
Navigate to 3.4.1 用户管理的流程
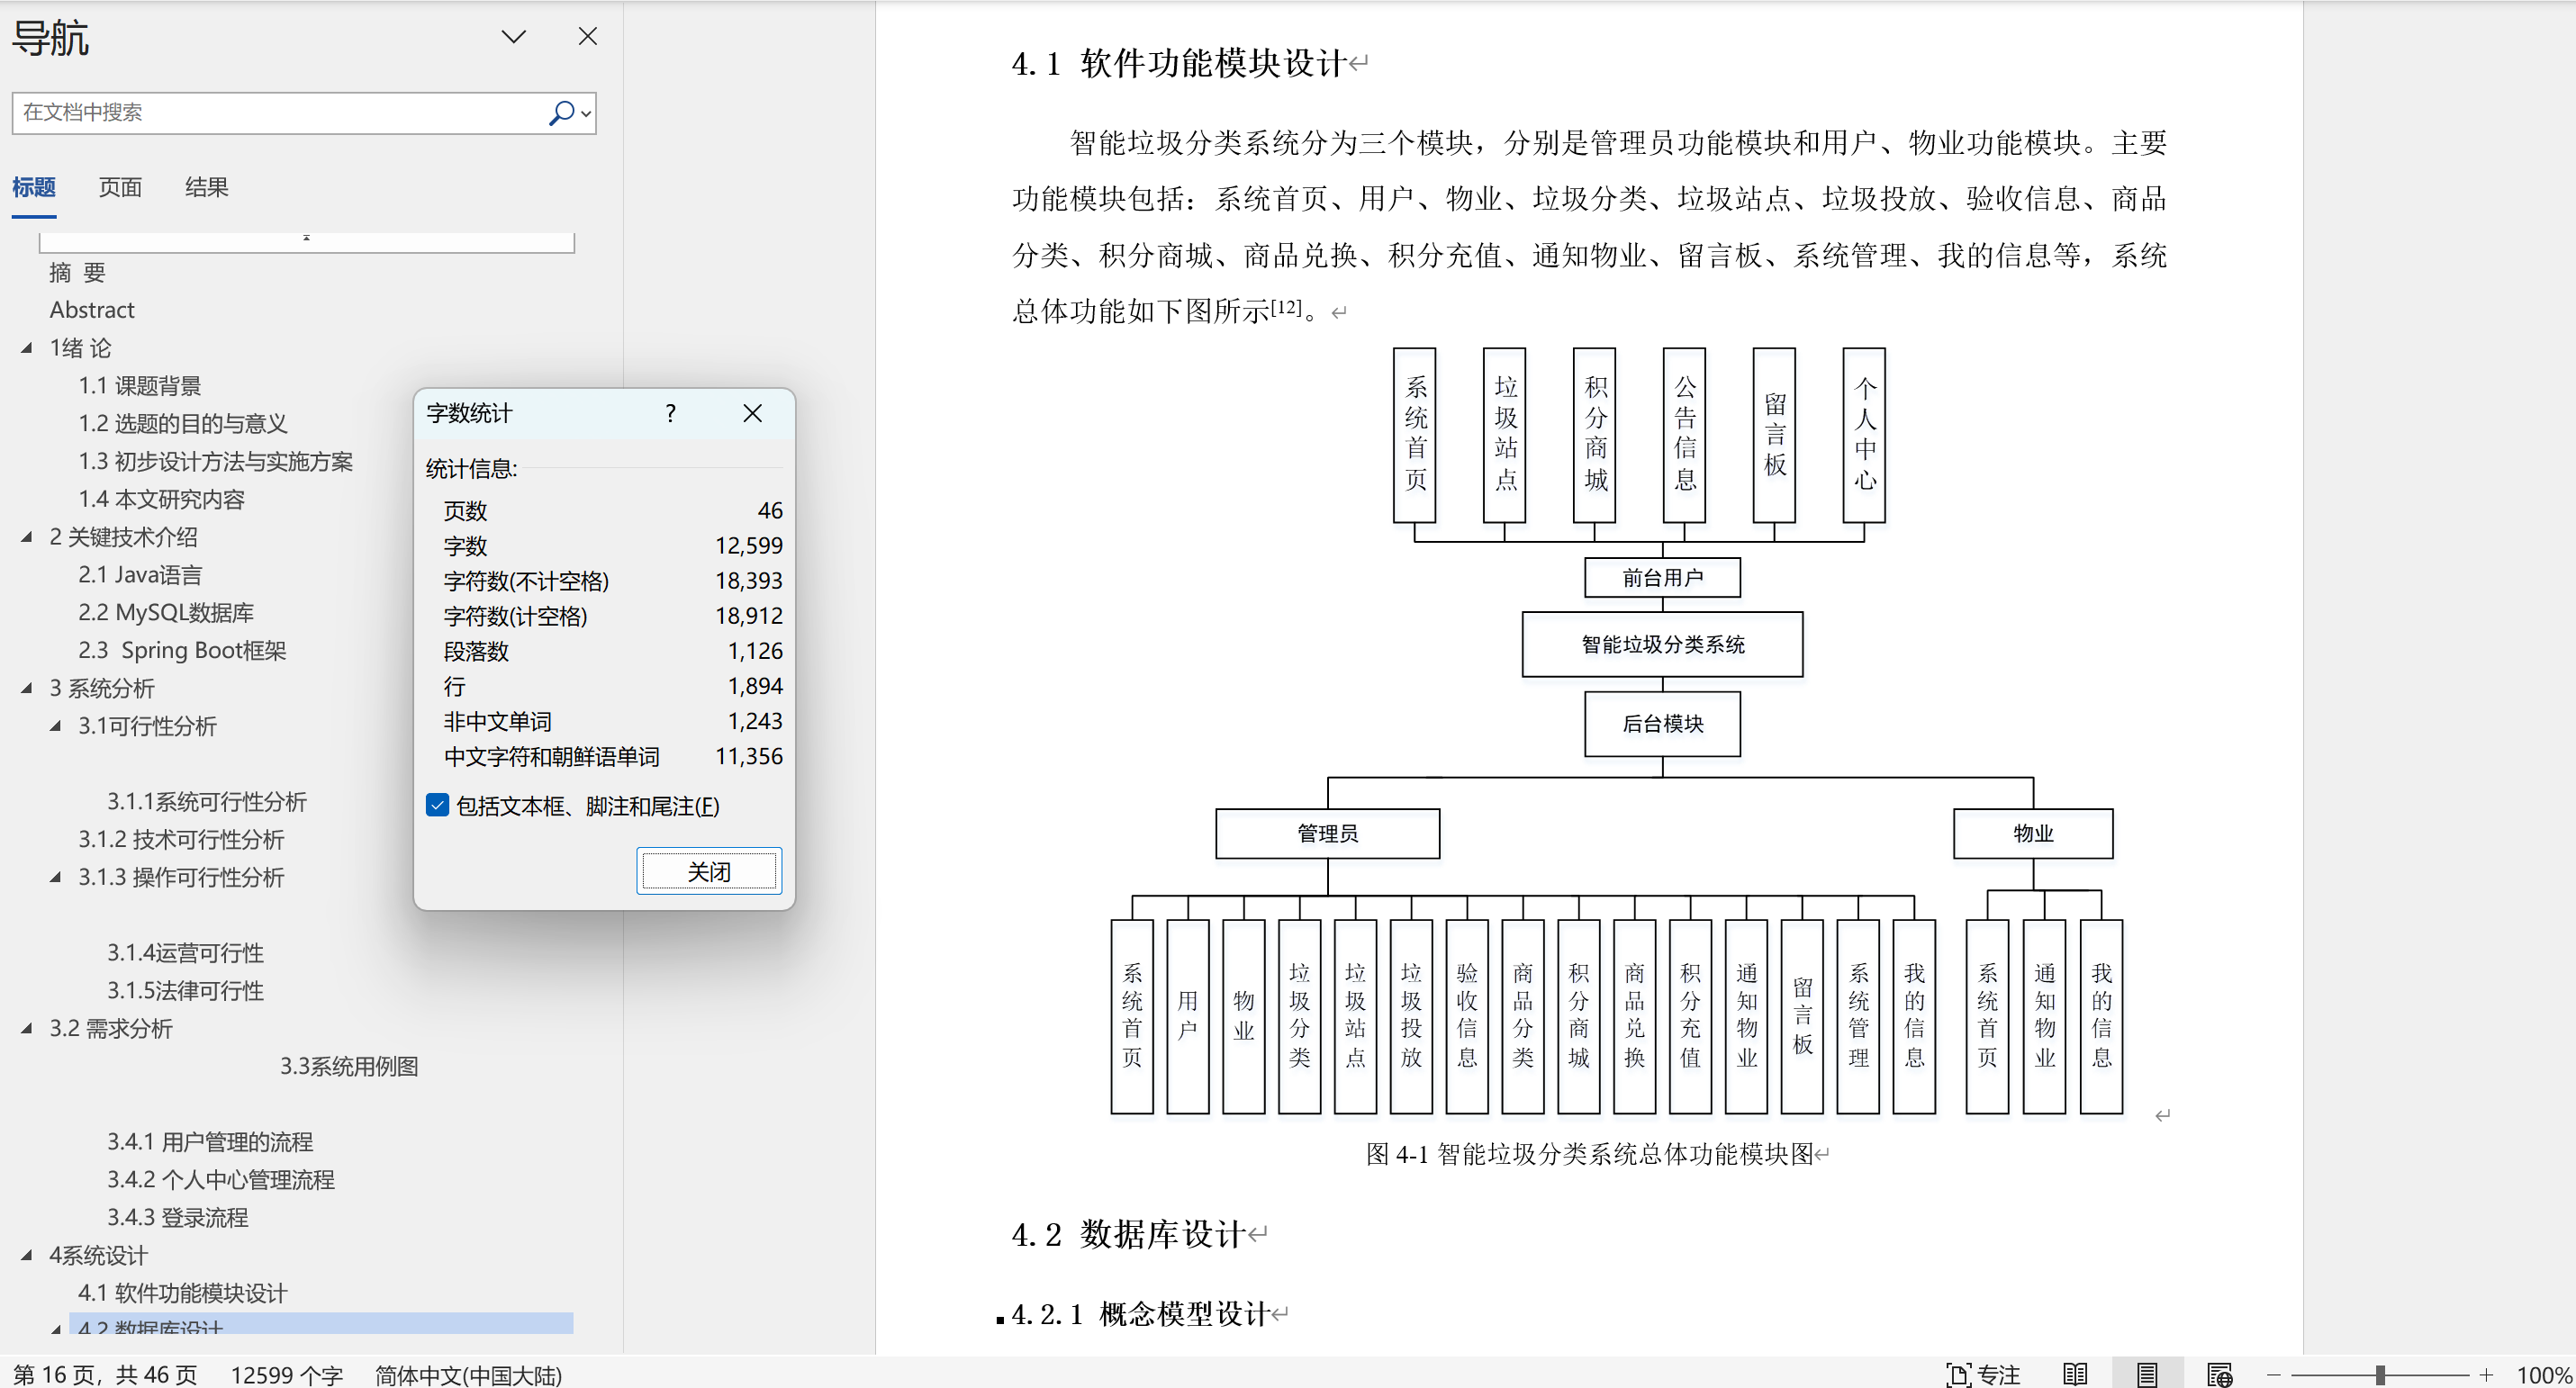210,1142
